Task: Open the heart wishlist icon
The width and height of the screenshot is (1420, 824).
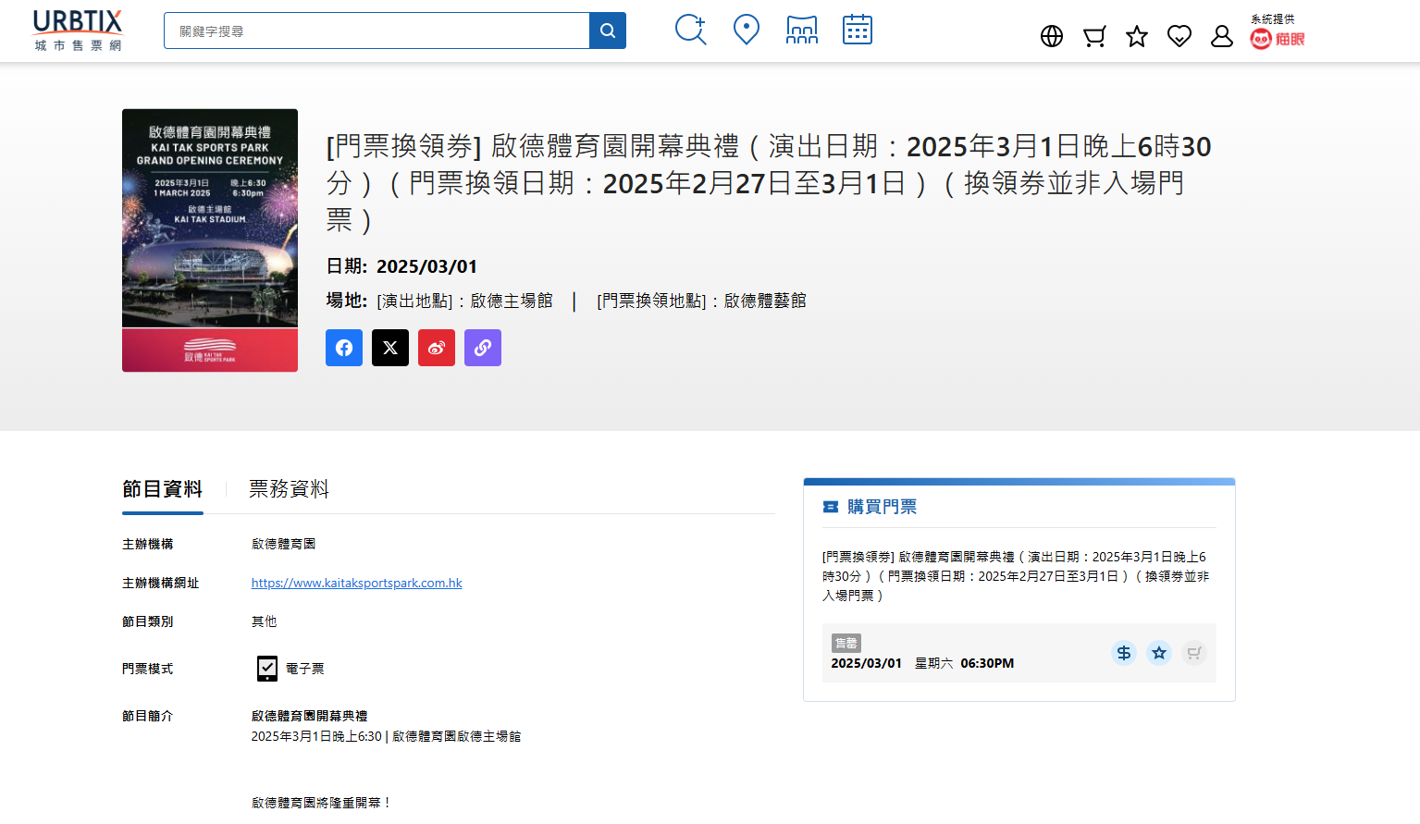Action: click(x=1179, y=36)
